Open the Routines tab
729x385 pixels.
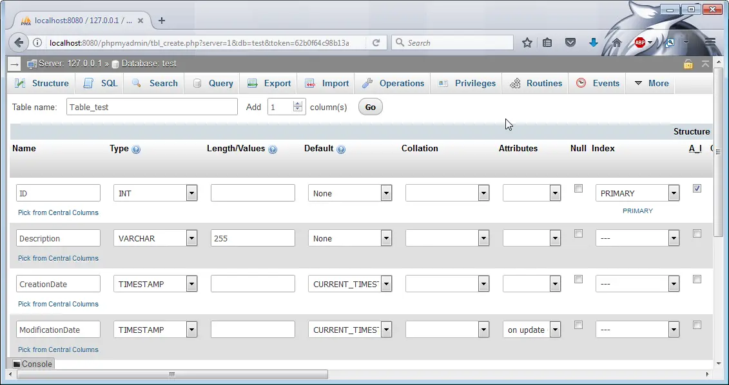click(536, 83)
